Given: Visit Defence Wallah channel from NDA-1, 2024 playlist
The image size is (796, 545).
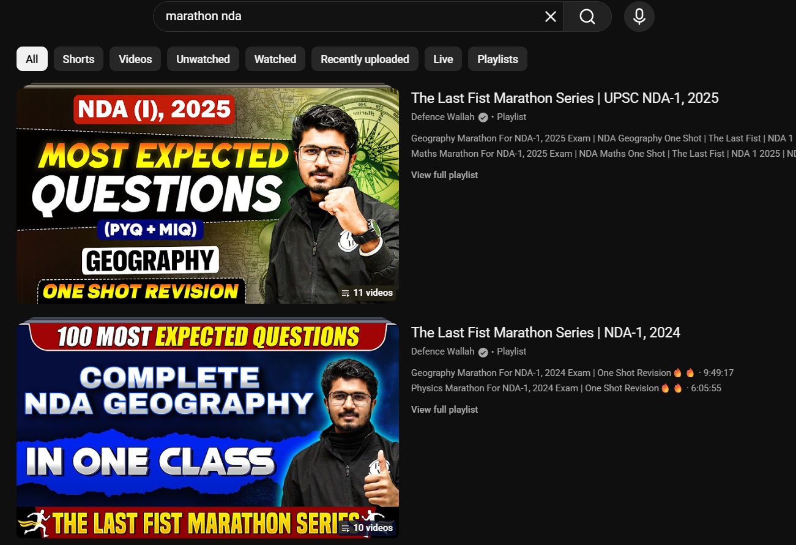Looking at the screenshot, I should (443, 351).
